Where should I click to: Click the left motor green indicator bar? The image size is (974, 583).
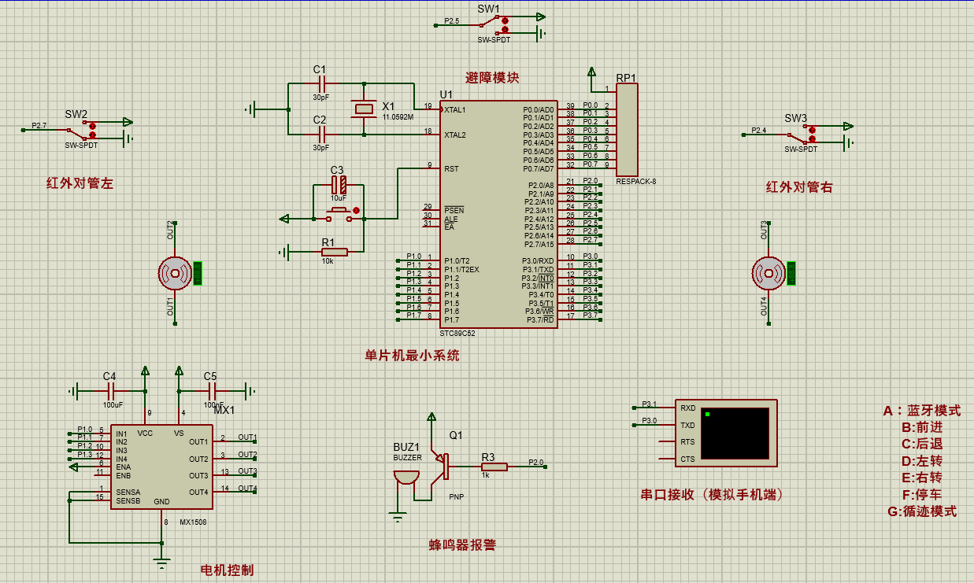point(198,273)
